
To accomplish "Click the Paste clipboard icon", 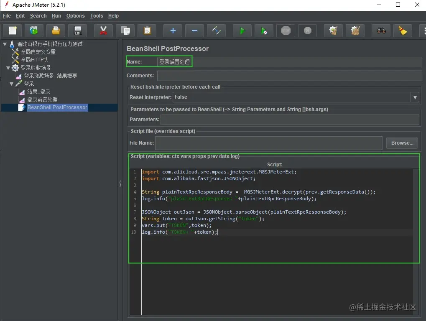I will (147, 31).
